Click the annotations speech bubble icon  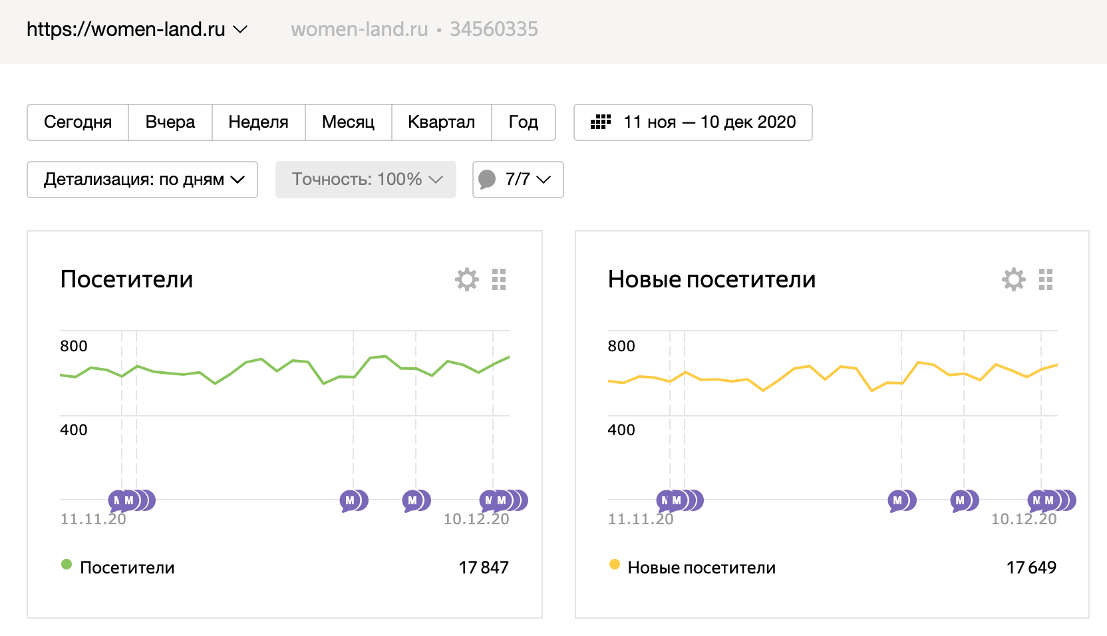488,180
